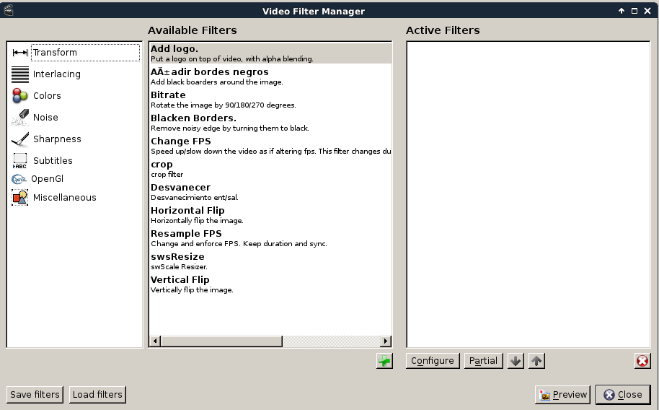
Task: Close the Video Filter Manager dialog
Action: click(x=623, y=394)
